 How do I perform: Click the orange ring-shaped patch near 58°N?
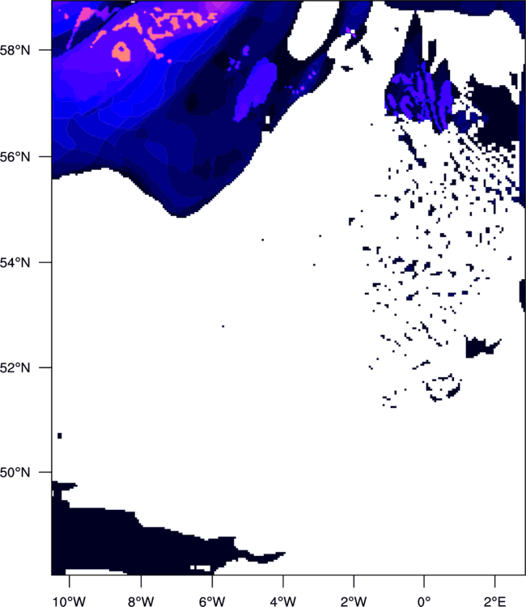[x=121, y=52]
